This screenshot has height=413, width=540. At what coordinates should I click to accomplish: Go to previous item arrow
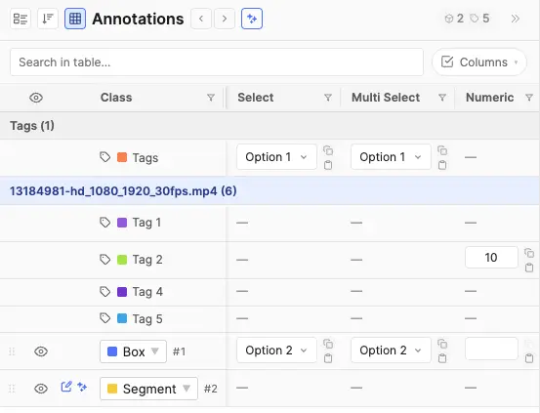pyautogui.click(x=201, y=19)
